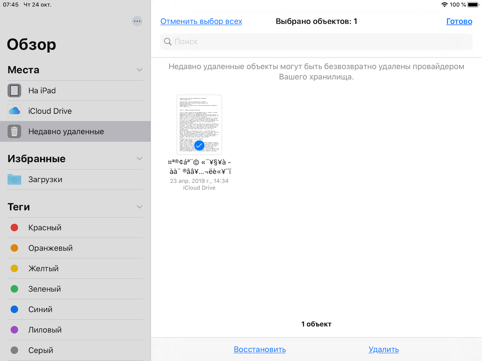Deselect the file's blue checkmark
482x361 pixels.
pyautogui.click(x=199, y=146)
